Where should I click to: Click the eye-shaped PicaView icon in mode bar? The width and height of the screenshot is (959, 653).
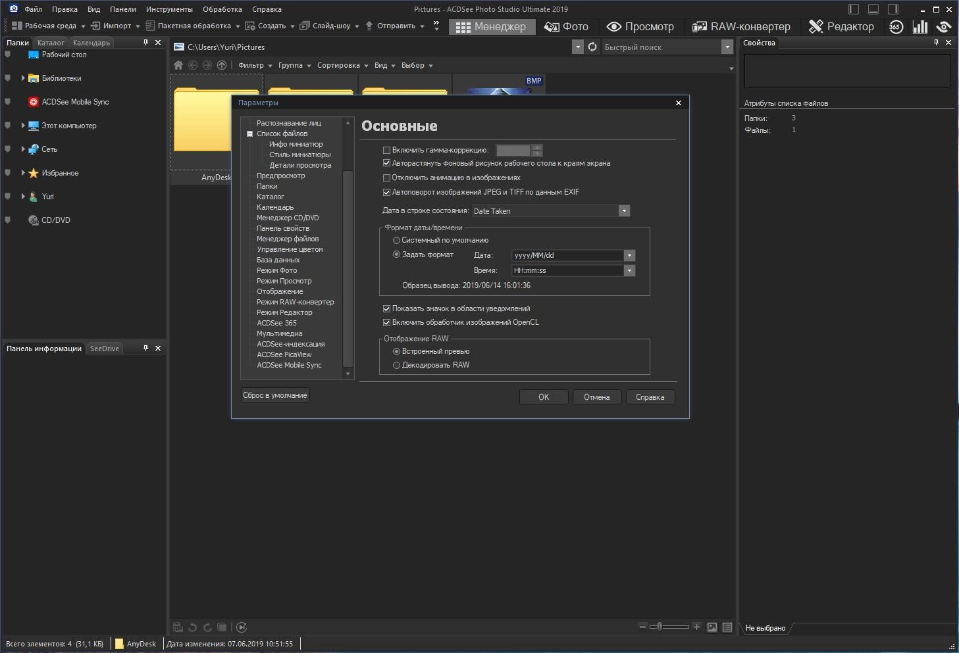pyautogui.click(x=944, y=26)
